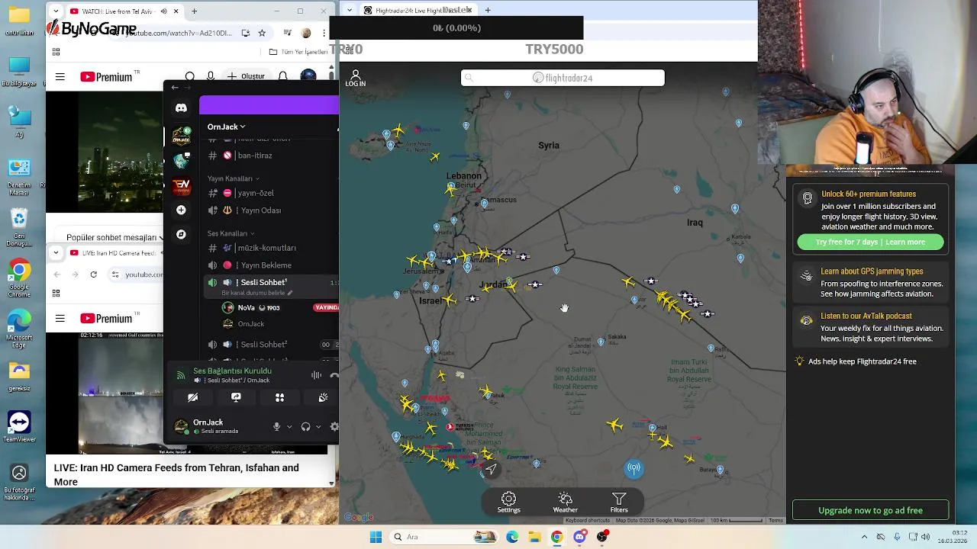The image size is (977, 549).
Task: Toggle Discord noise suppression
Action: [x=316, y=375]
